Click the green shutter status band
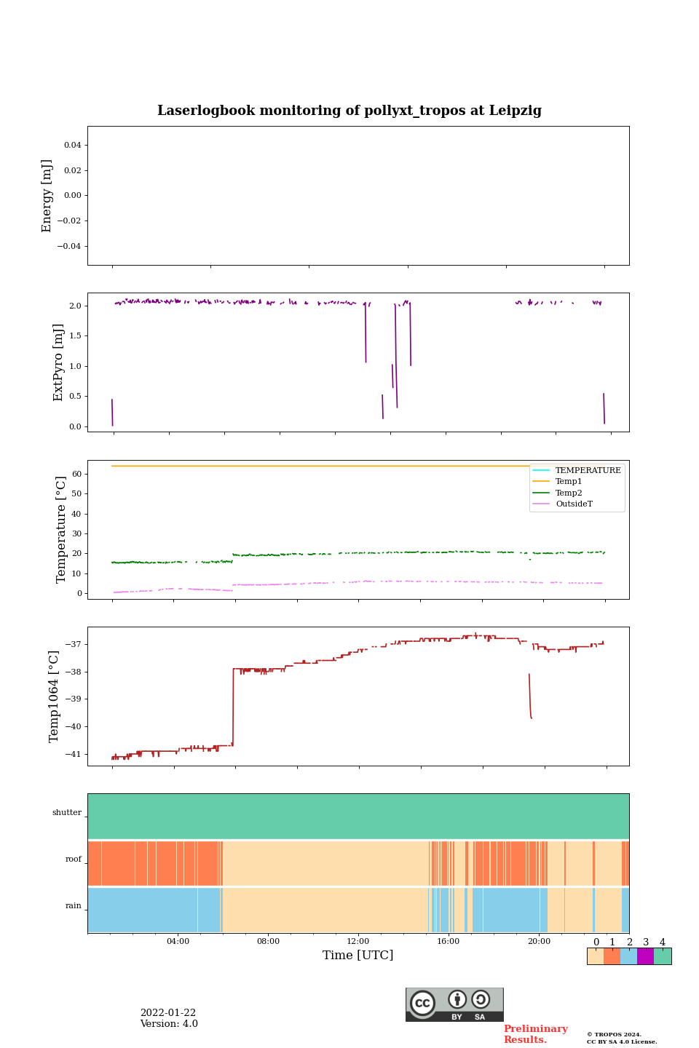This screenshot has height=1048, width=699. pos(358,816)
